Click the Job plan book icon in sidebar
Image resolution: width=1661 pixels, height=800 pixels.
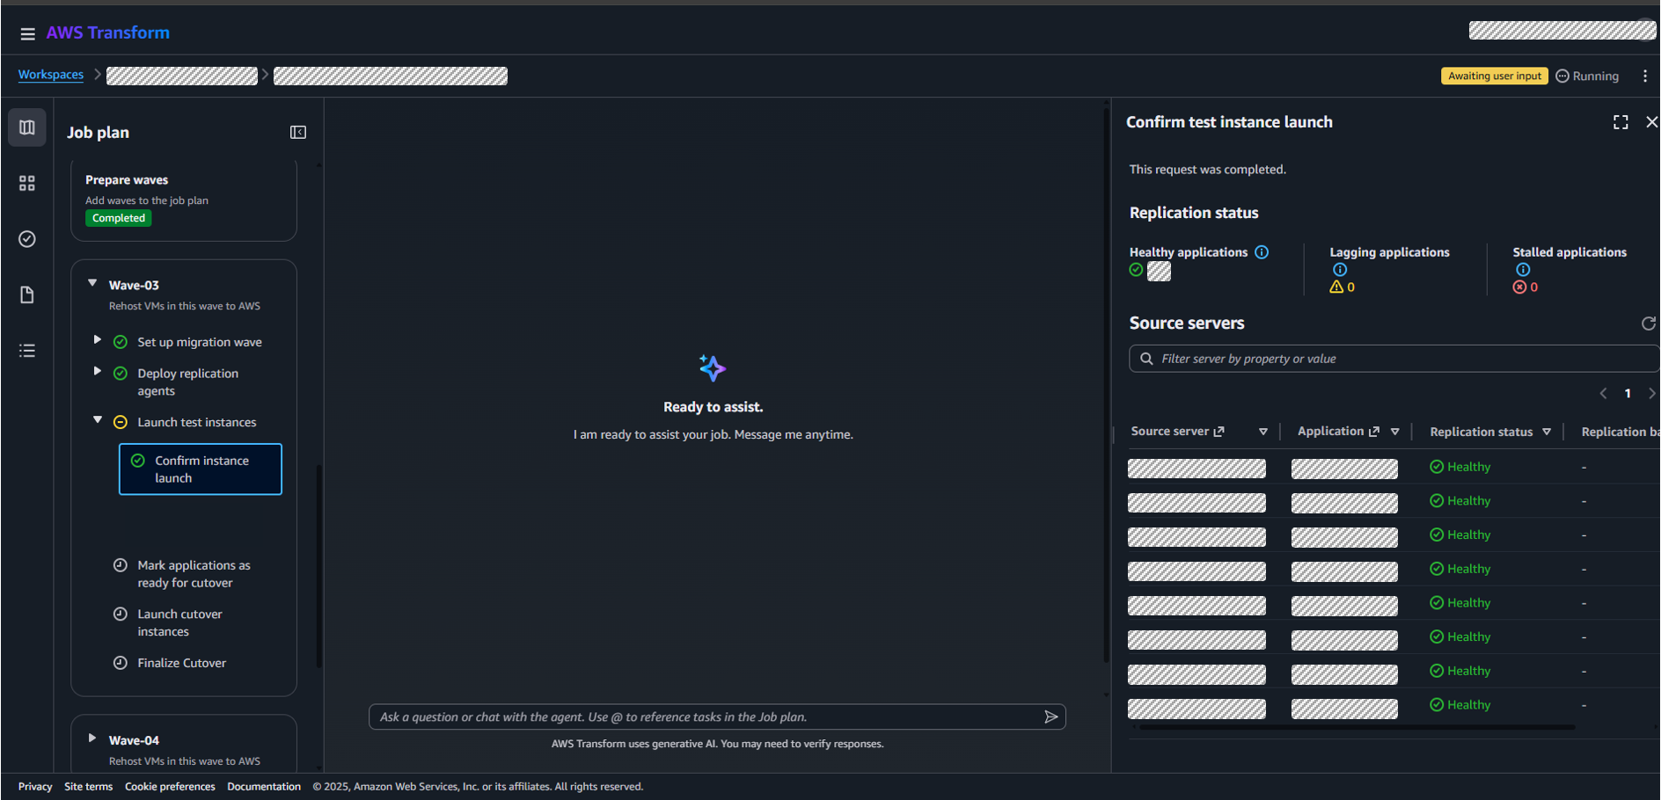coord(27,127)
